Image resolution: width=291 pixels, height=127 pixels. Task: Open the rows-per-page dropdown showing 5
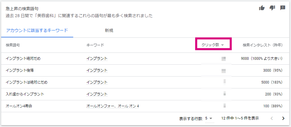coord(210,118)
